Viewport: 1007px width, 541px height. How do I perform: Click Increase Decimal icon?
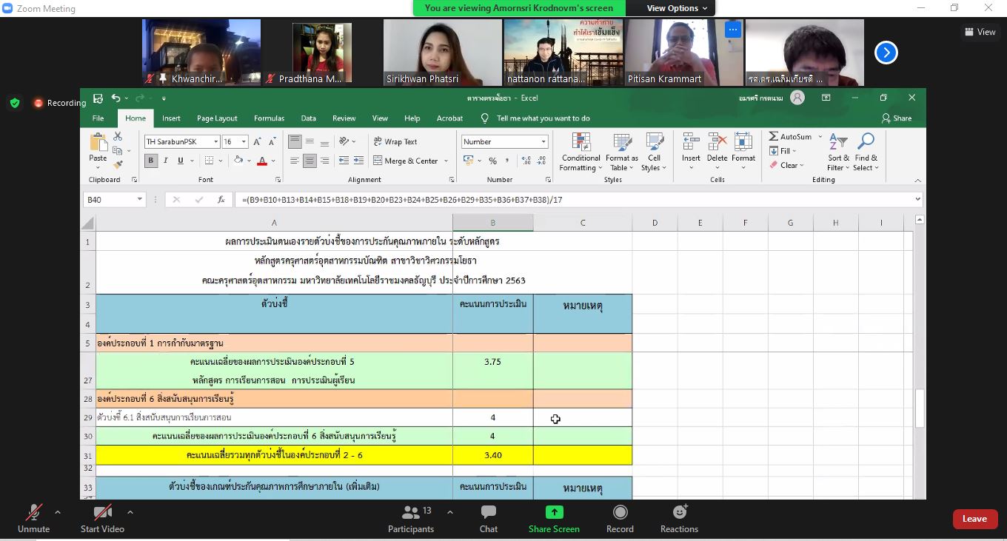pyautogui.click(x=526, y=161)
